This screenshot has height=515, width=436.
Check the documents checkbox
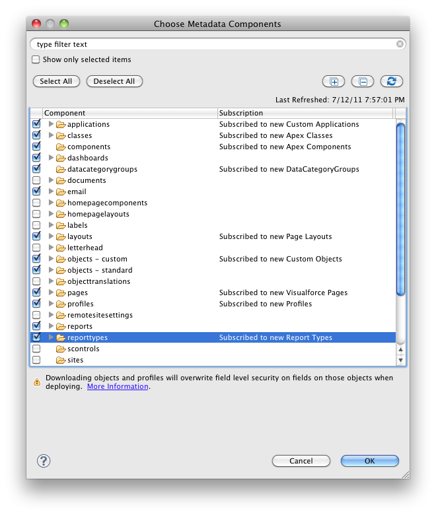coord(36,180)
